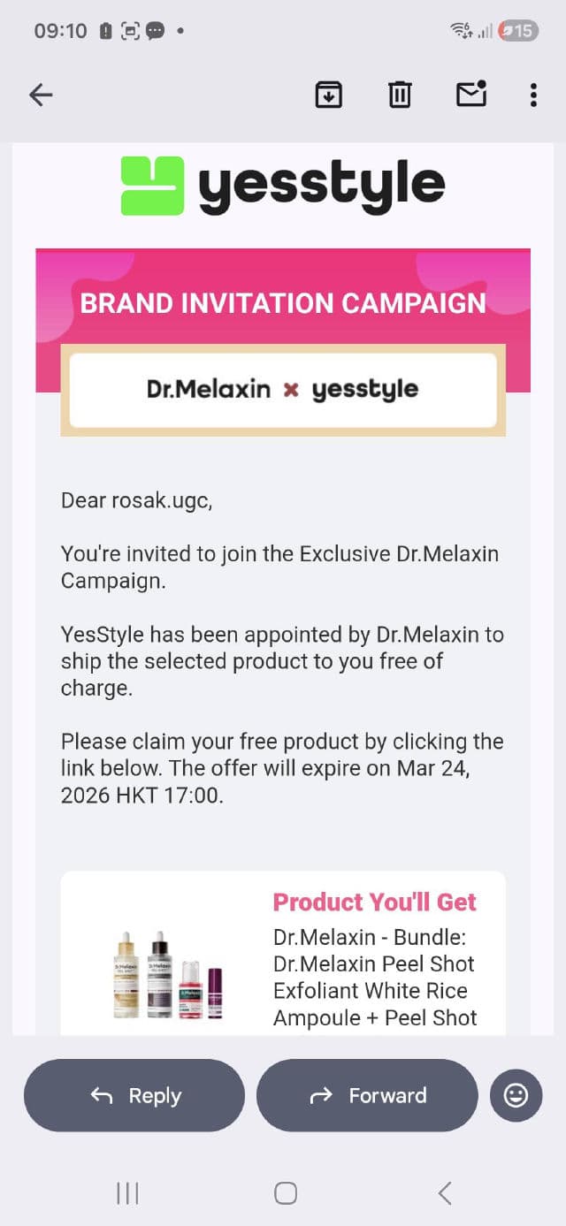566x1226 pixels.
Task: Open the emoji reaction button
Action: (516, 1096)
